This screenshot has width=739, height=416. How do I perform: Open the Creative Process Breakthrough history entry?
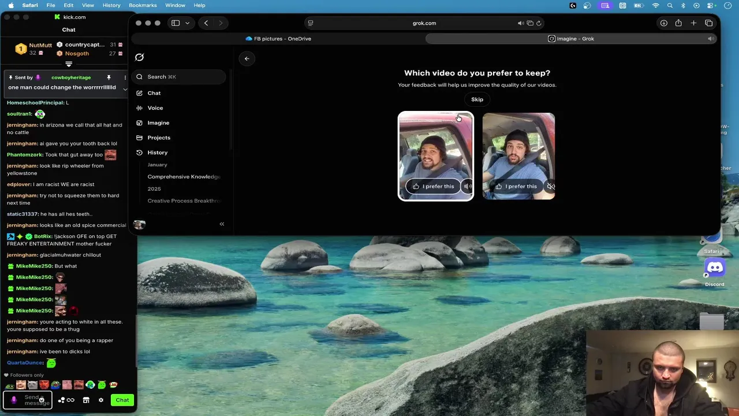[x=184, y=201]
